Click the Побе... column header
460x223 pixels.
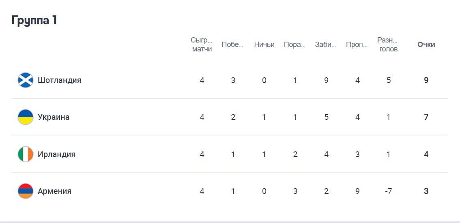point(233,45)
